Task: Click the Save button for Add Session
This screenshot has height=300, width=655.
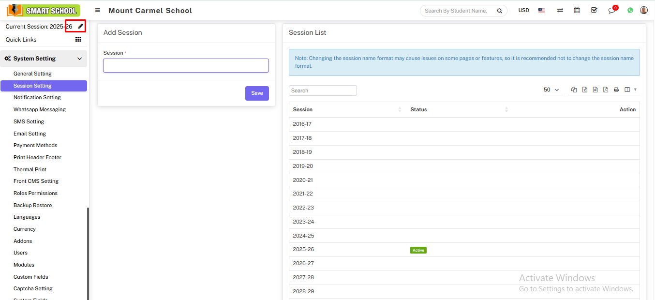Action: pos(257,93)
